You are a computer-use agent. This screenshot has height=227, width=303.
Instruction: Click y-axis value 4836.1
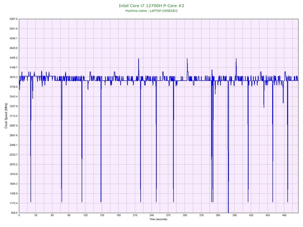pyautogui.click(x=13, y=38)
